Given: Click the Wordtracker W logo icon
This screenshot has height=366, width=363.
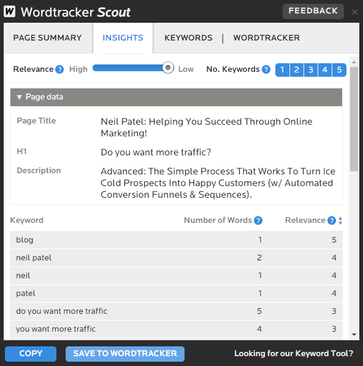Looking at the screenshot, I should (10, 12).
